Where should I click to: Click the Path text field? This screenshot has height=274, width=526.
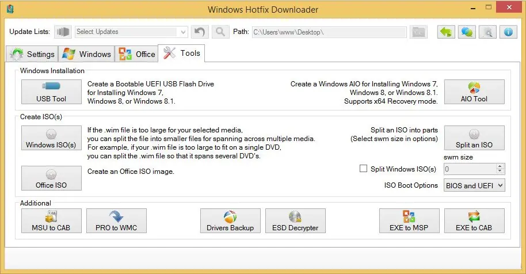pyautogui.click(x=329, y=32)
